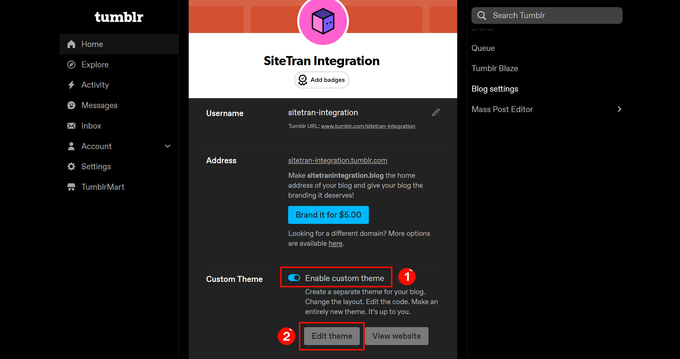Click the username edit pencil icon
The image size is (680, 359).
(x=436, y=112)
